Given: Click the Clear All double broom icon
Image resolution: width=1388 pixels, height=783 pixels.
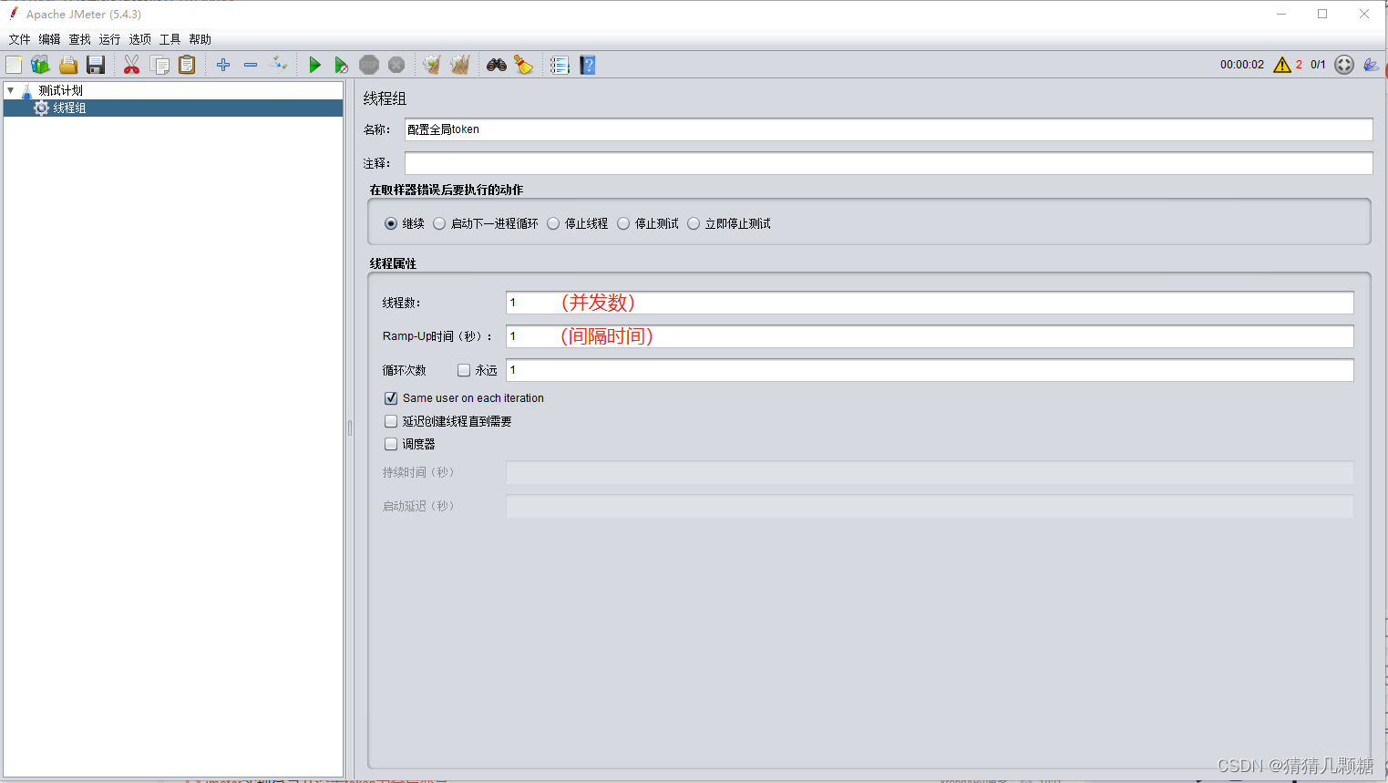Looking at the screenshot, I should (460, 65).
